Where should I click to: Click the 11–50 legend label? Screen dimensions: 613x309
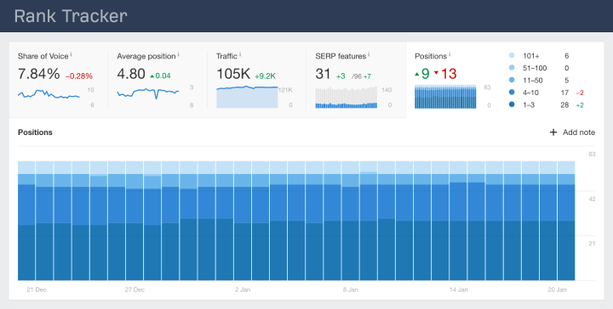(532, 81)
